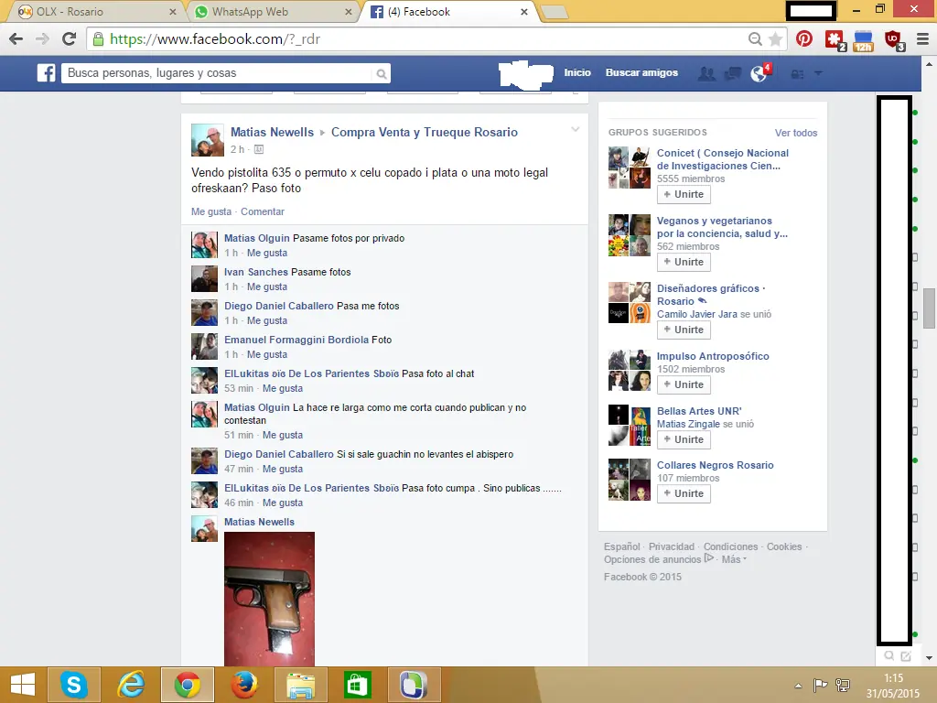
Task: Close the OLX - Rosario tab
Action: (x=172, y=11)
